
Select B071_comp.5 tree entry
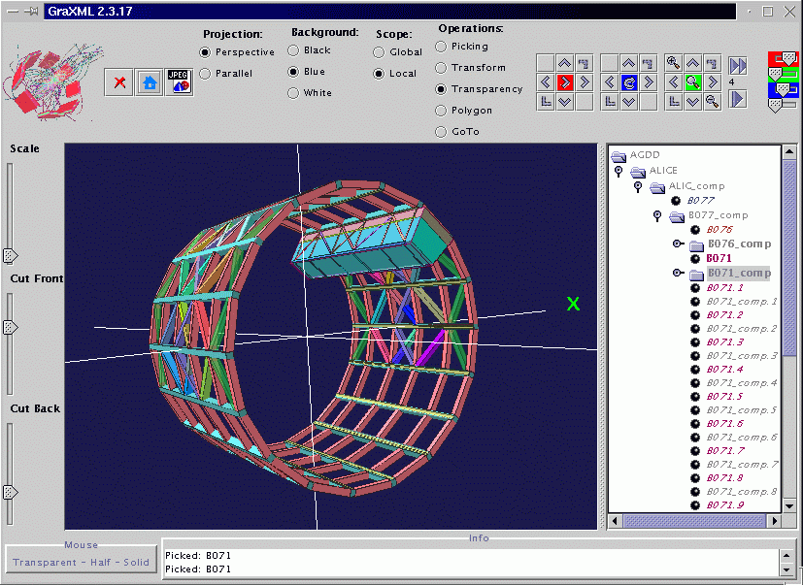click(x=742, y=410)
